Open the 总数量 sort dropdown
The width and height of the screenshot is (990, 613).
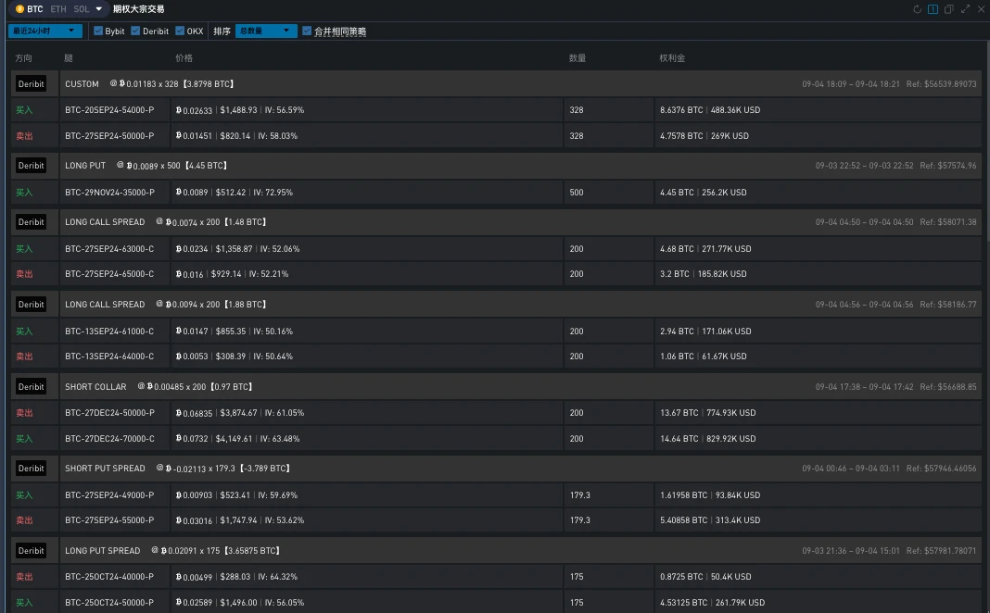click(x=265, y=31)
